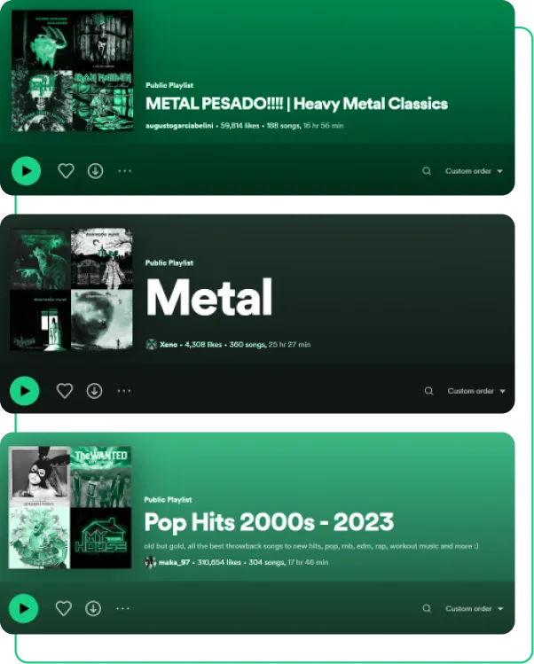Play the METAL PESADO!!!! playlist
This screenshot has height=664, width=534.
click(x=27, y=171)
